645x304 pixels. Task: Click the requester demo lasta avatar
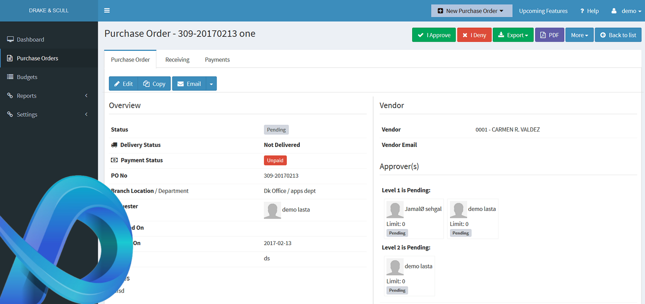pyautogui.click(x=273, y=210)
